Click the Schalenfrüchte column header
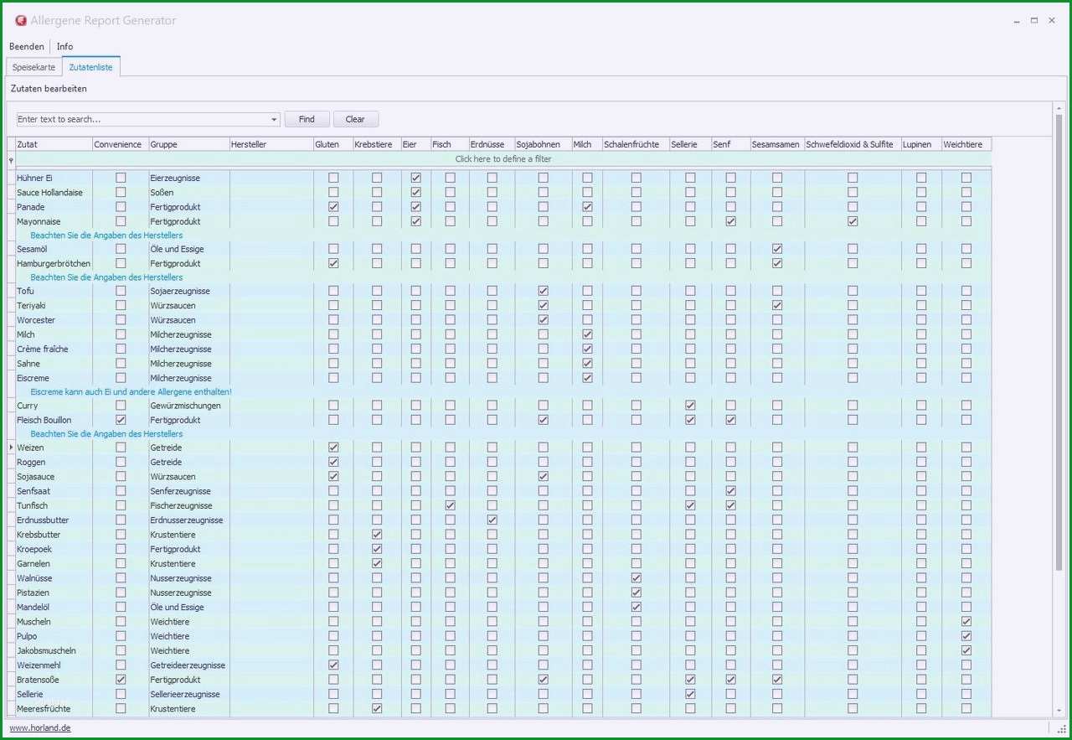The image size is (1072, 740). pyautogui.click(x=636, y=144)
